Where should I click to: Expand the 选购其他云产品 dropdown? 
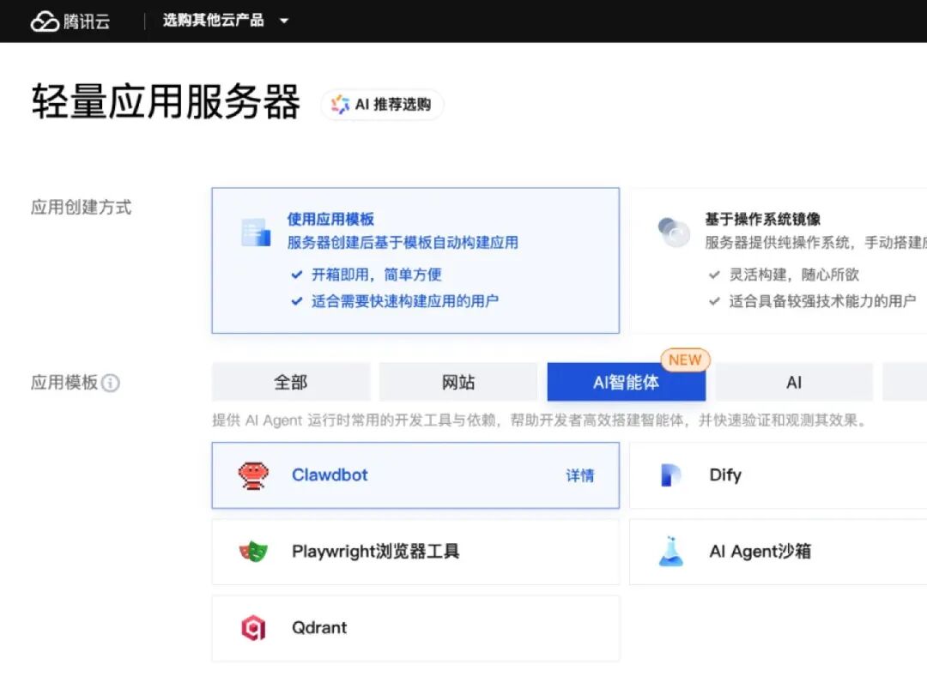tap(214, 21)
